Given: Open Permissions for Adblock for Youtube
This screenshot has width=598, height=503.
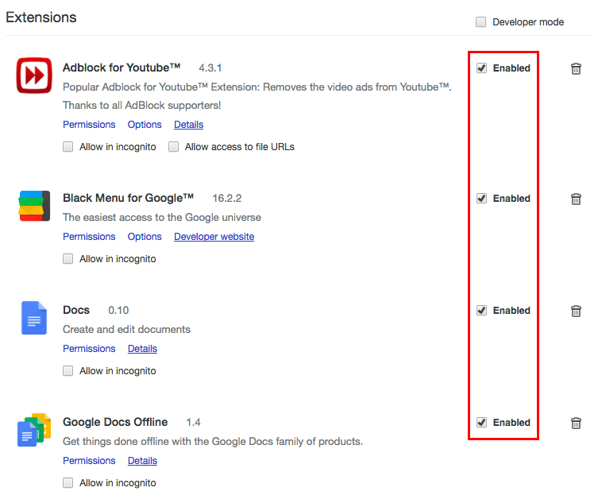Looking at the screenshot, I should (89, 125).
